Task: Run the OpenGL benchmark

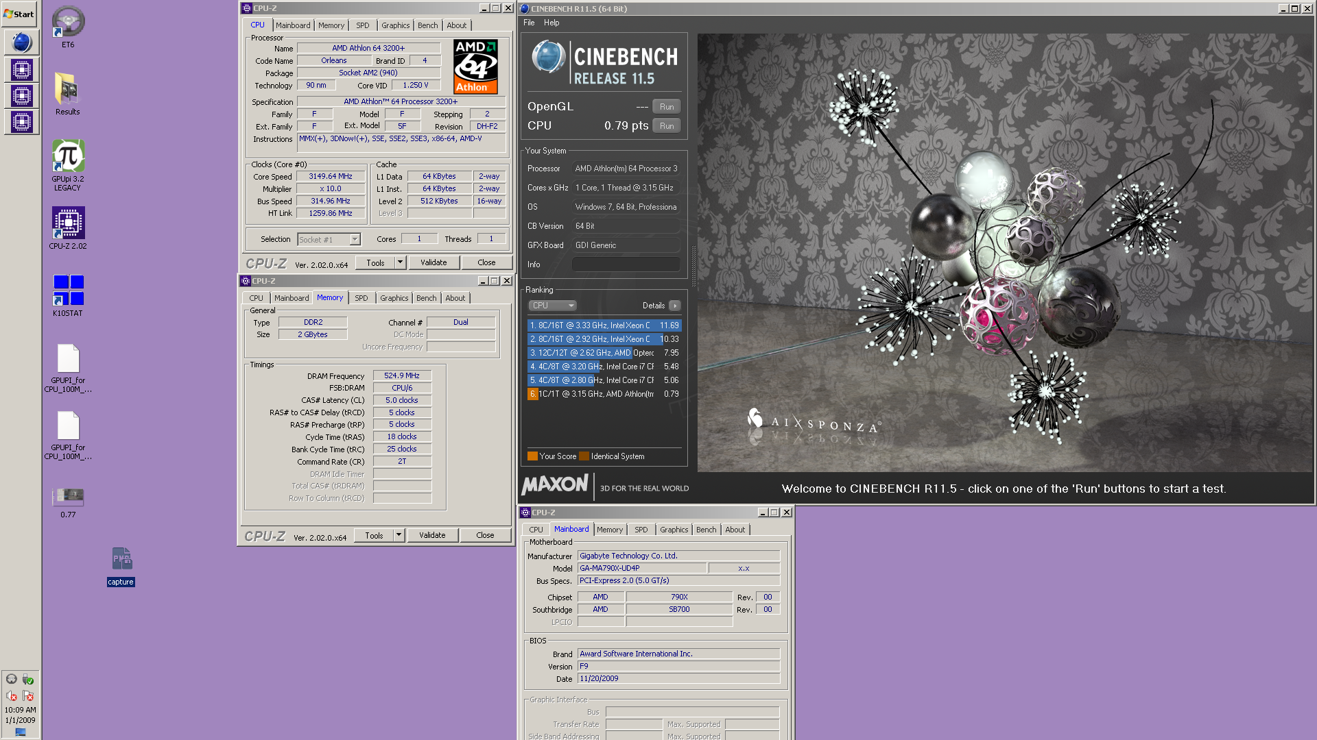Action: 667,107
